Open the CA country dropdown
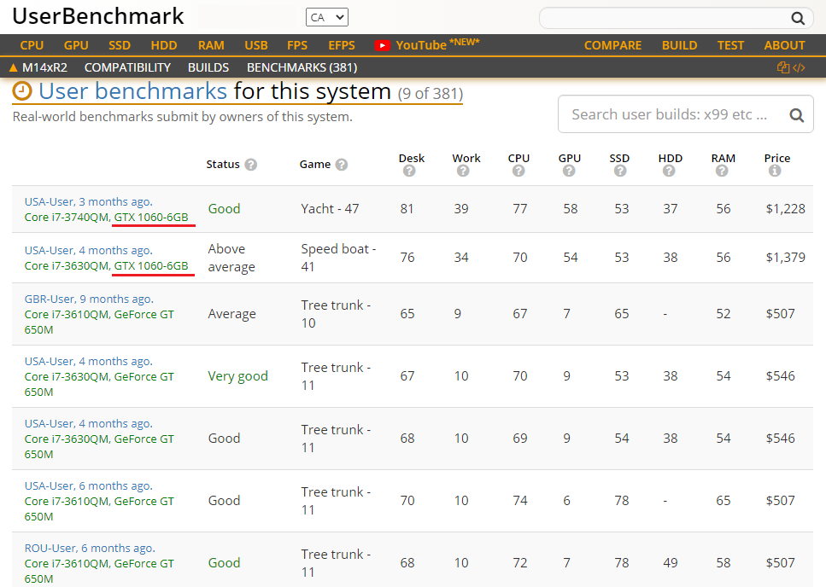 [x=326, y=17]
